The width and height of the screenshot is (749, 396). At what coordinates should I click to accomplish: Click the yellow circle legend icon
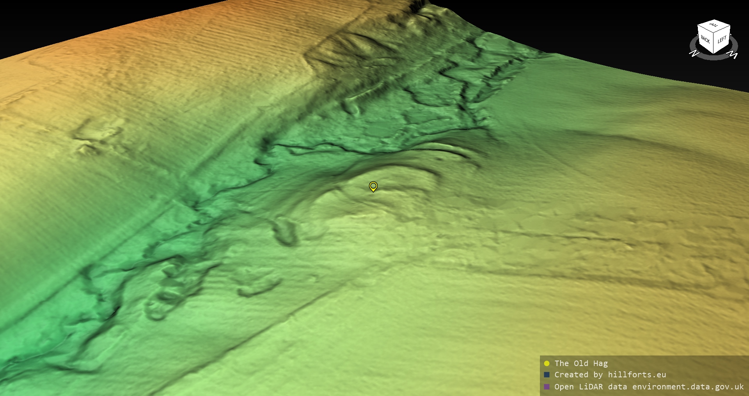click(x=547, y=363)
